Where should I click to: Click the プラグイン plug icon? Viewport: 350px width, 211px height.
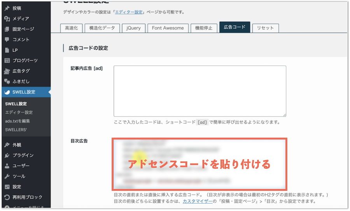pos(7,155)
